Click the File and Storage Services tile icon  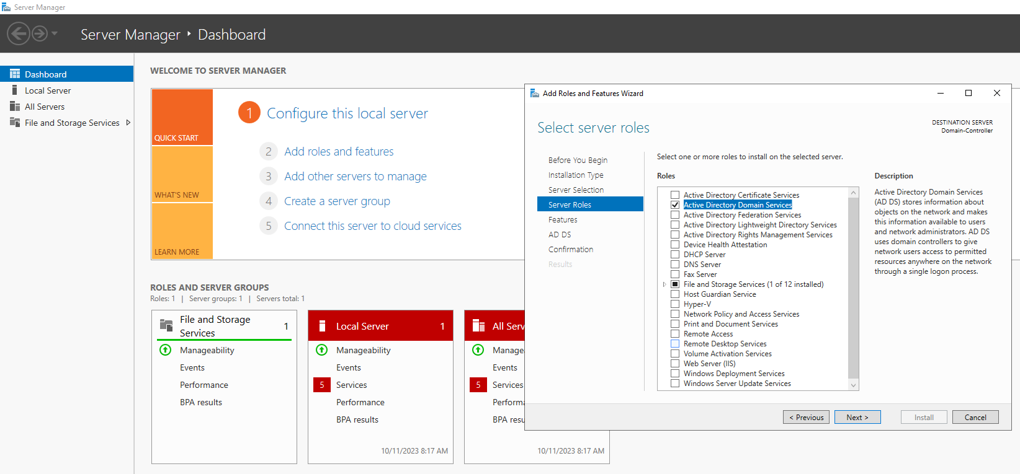[166, 325]
